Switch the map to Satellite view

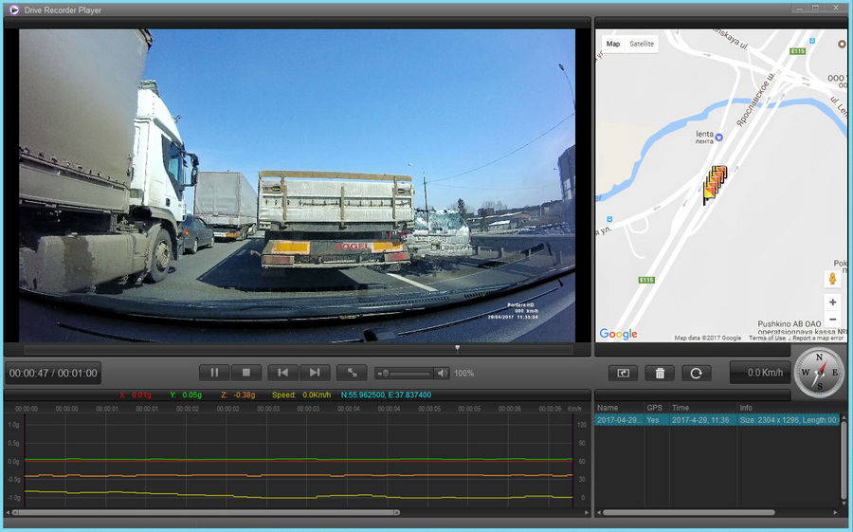coord(642,44)
